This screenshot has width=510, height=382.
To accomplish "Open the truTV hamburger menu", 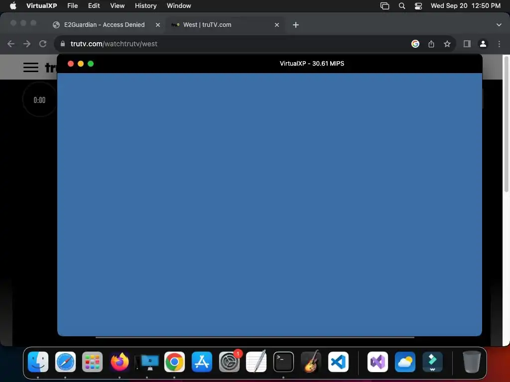I will tap(31, 67).
